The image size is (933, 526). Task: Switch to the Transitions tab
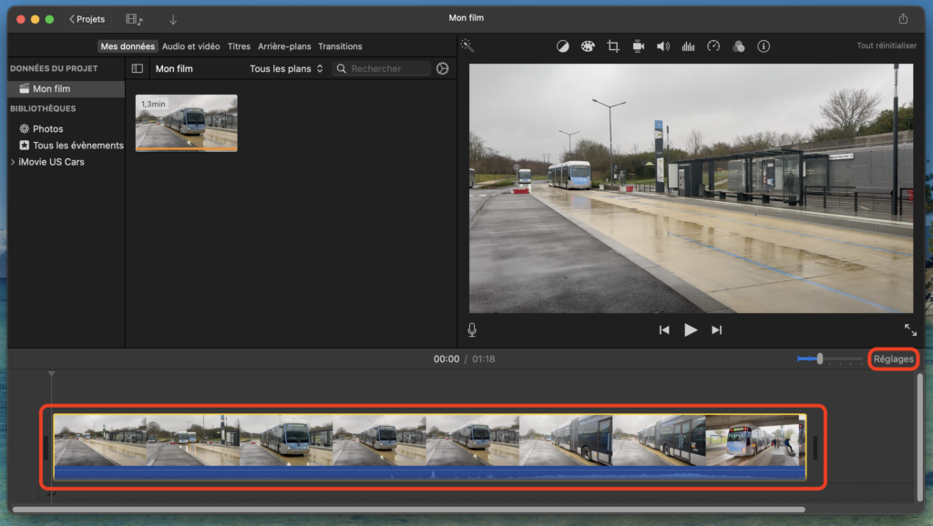click(x=340, y=46)
